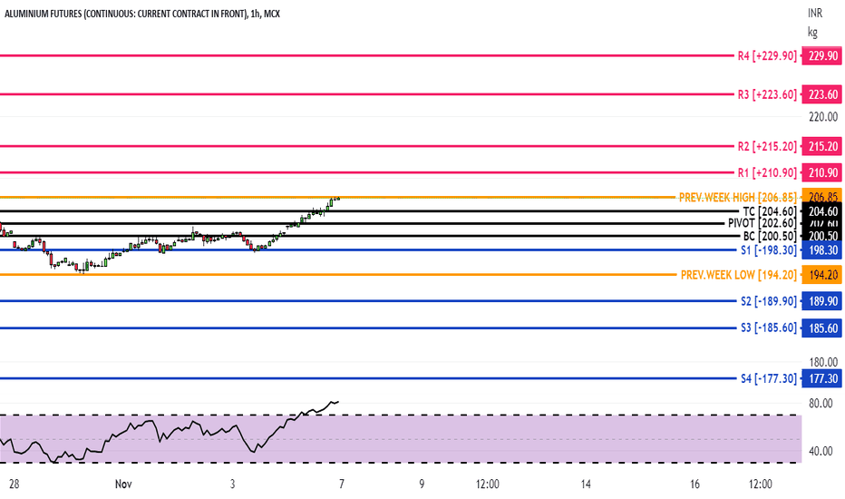Click the BC [200.50] label

770,236
